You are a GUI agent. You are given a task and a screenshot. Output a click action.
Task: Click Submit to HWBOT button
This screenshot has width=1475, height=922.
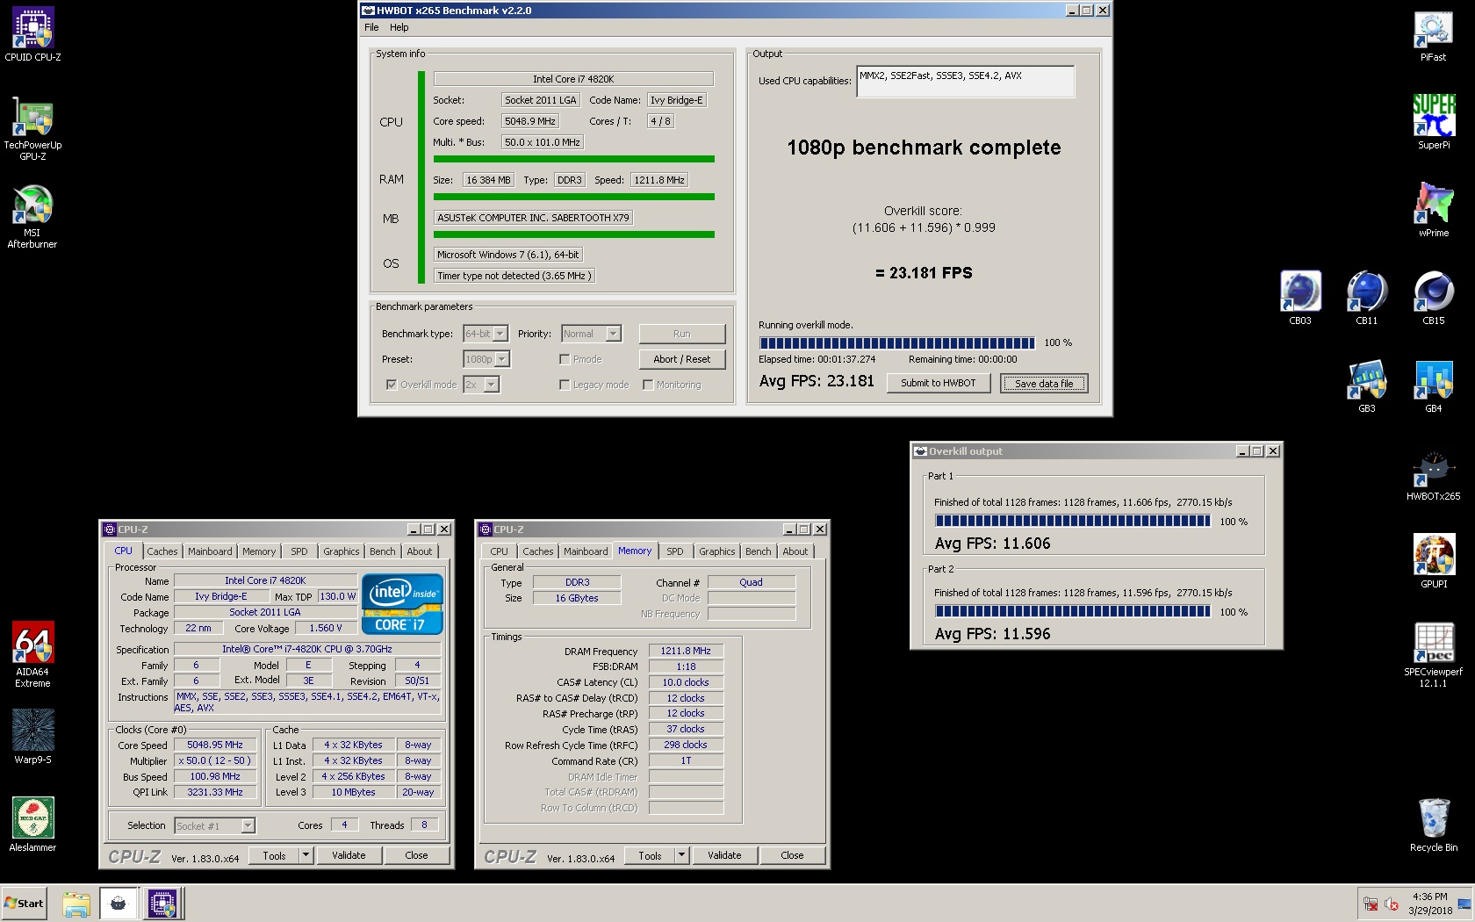[939, 383]
